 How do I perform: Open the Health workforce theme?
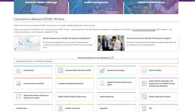tap(75, 108)
